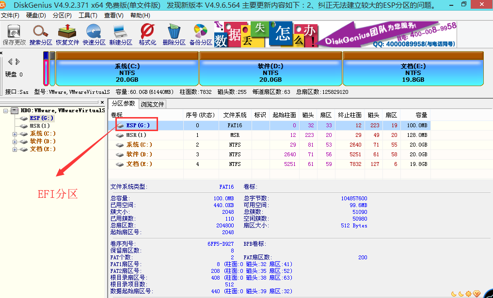493x298 pixels.
Task: Open the 工具(T) menu
Action: coord(88,15)
